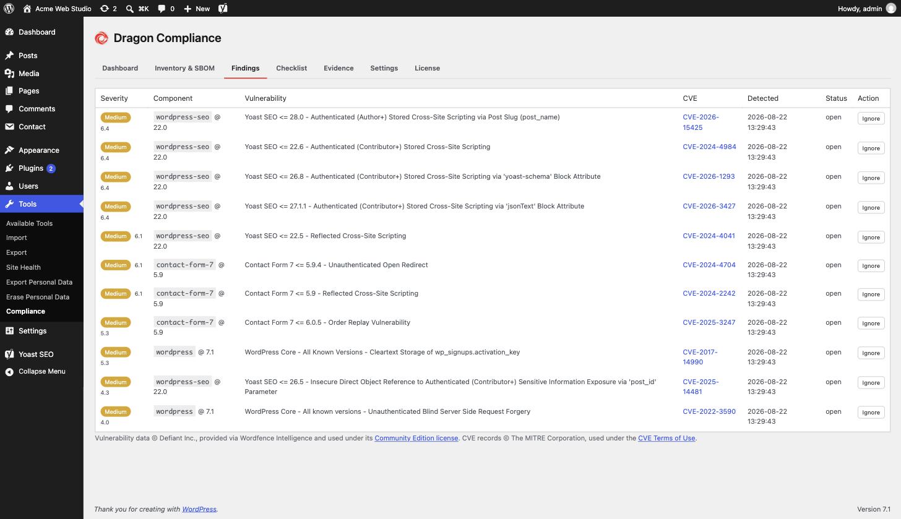Open the CVE-2022-3590 link
This screenshot has width=901, height=519.
(709, 411)
